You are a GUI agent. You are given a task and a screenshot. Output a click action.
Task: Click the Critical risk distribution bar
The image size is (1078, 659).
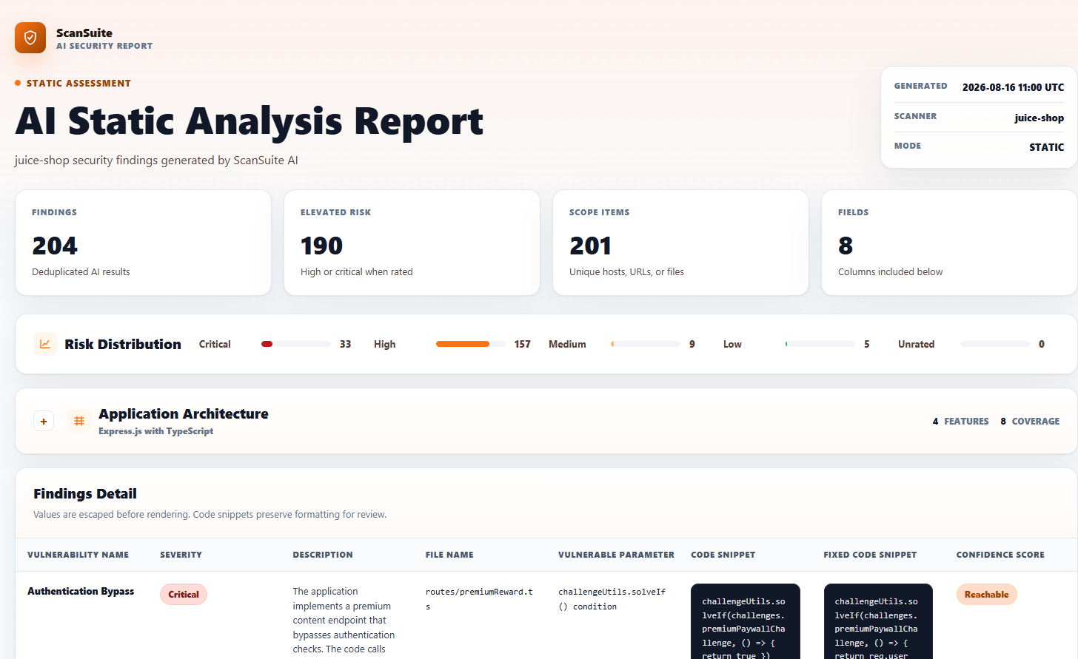[x=296, y=344]
